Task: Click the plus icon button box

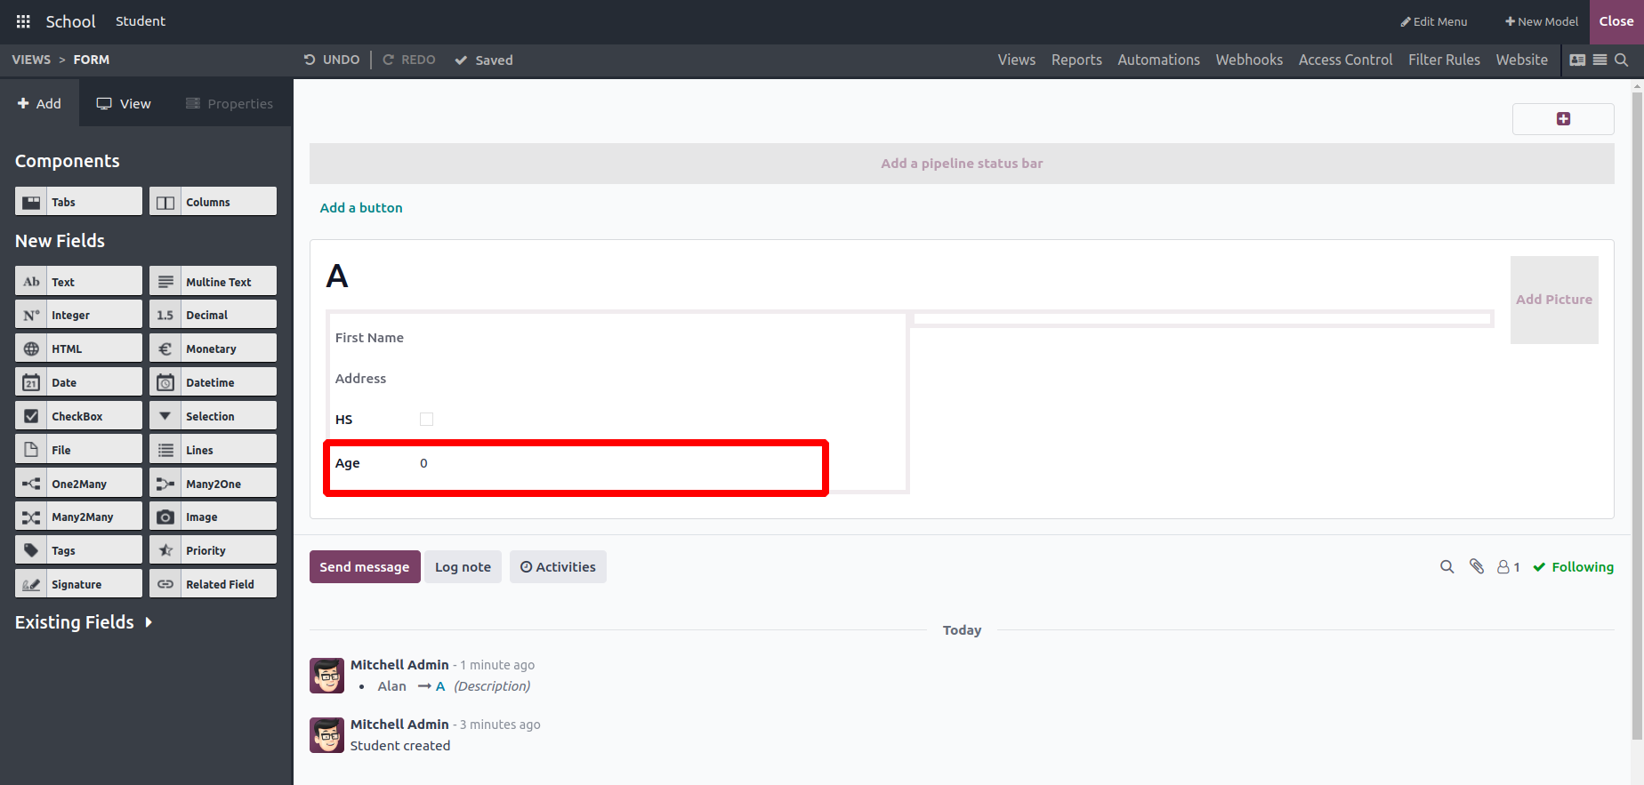Action: (x=1563, y=119)
